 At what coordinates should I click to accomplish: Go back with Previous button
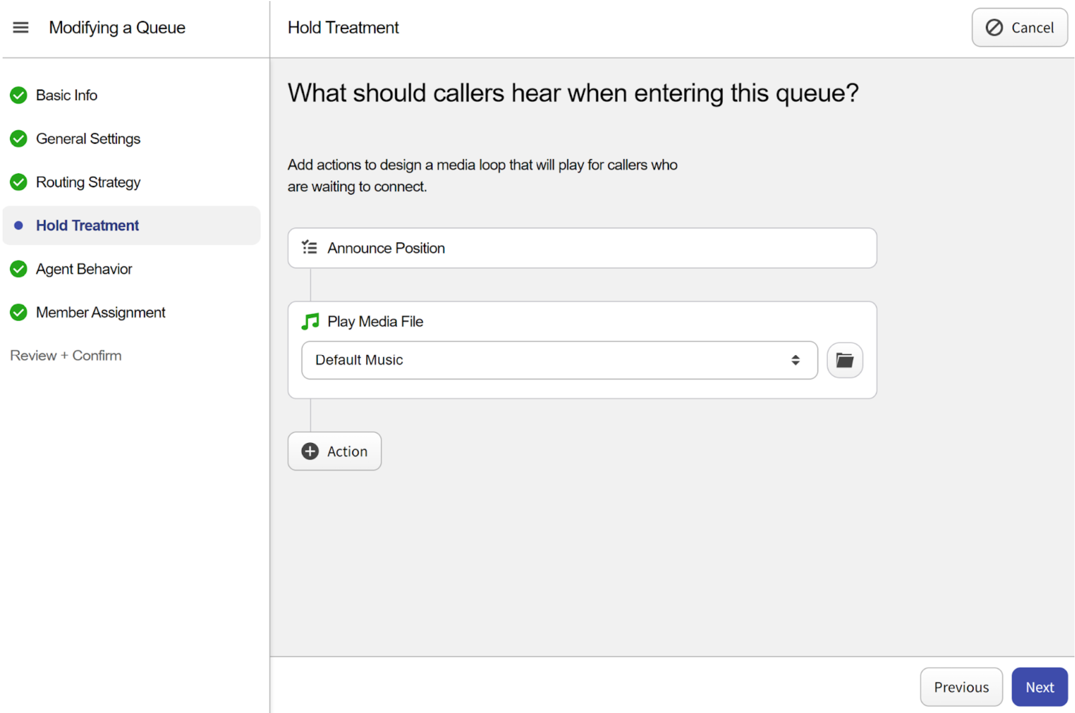961,687
